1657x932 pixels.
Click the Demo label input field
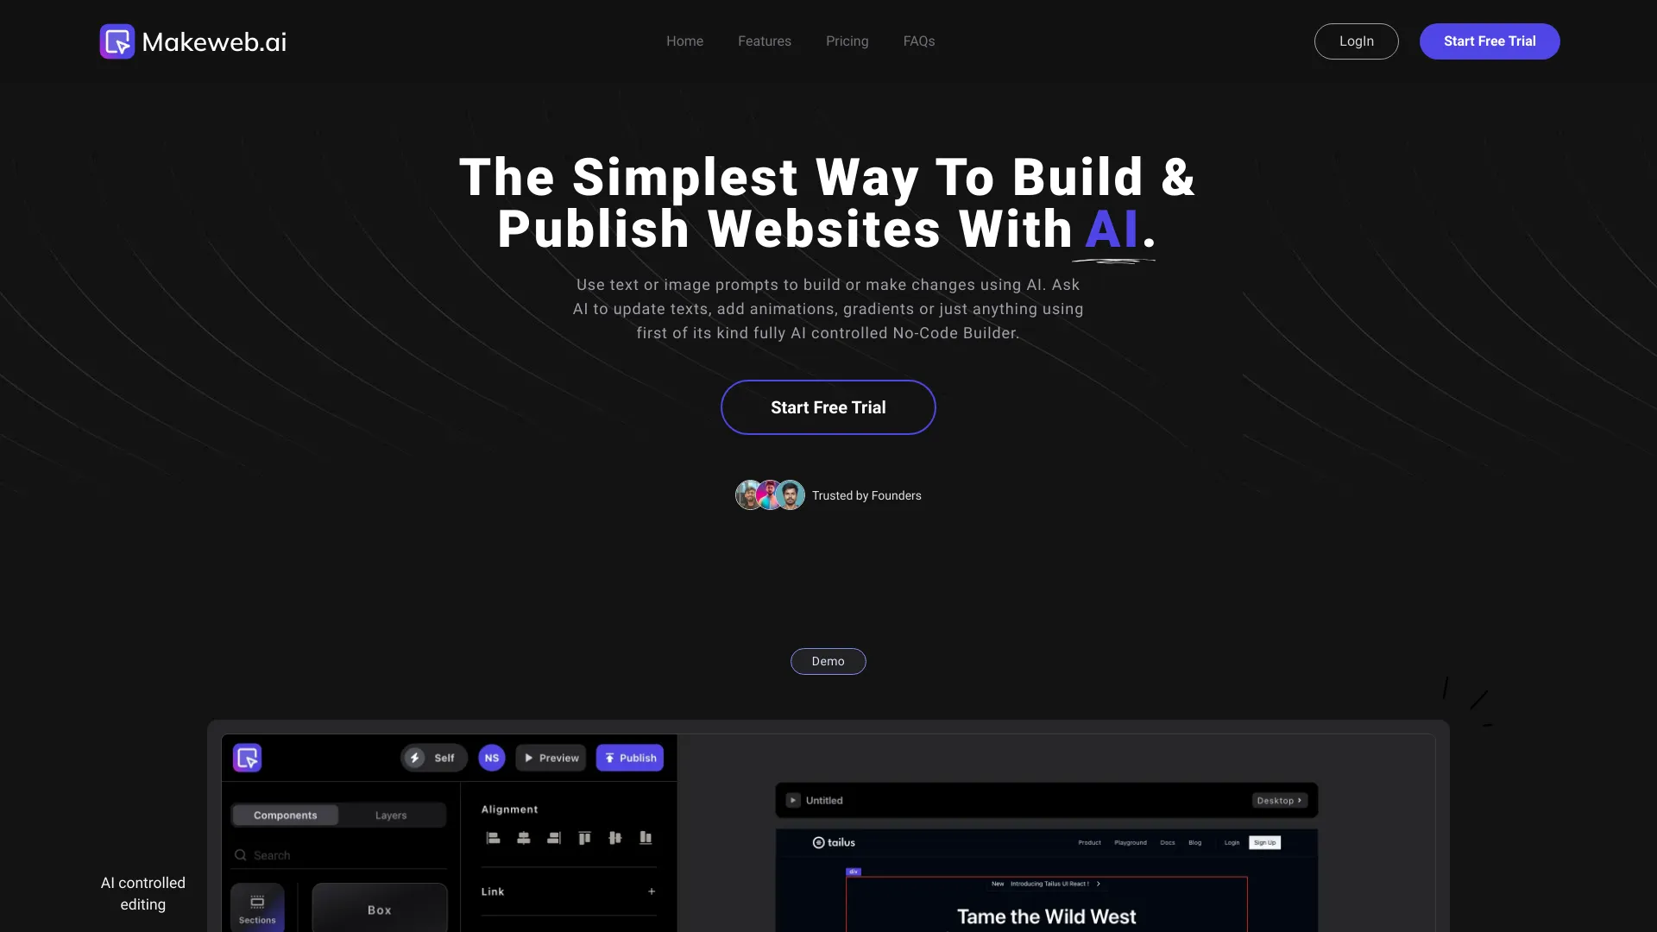click(x=828, y=661)
